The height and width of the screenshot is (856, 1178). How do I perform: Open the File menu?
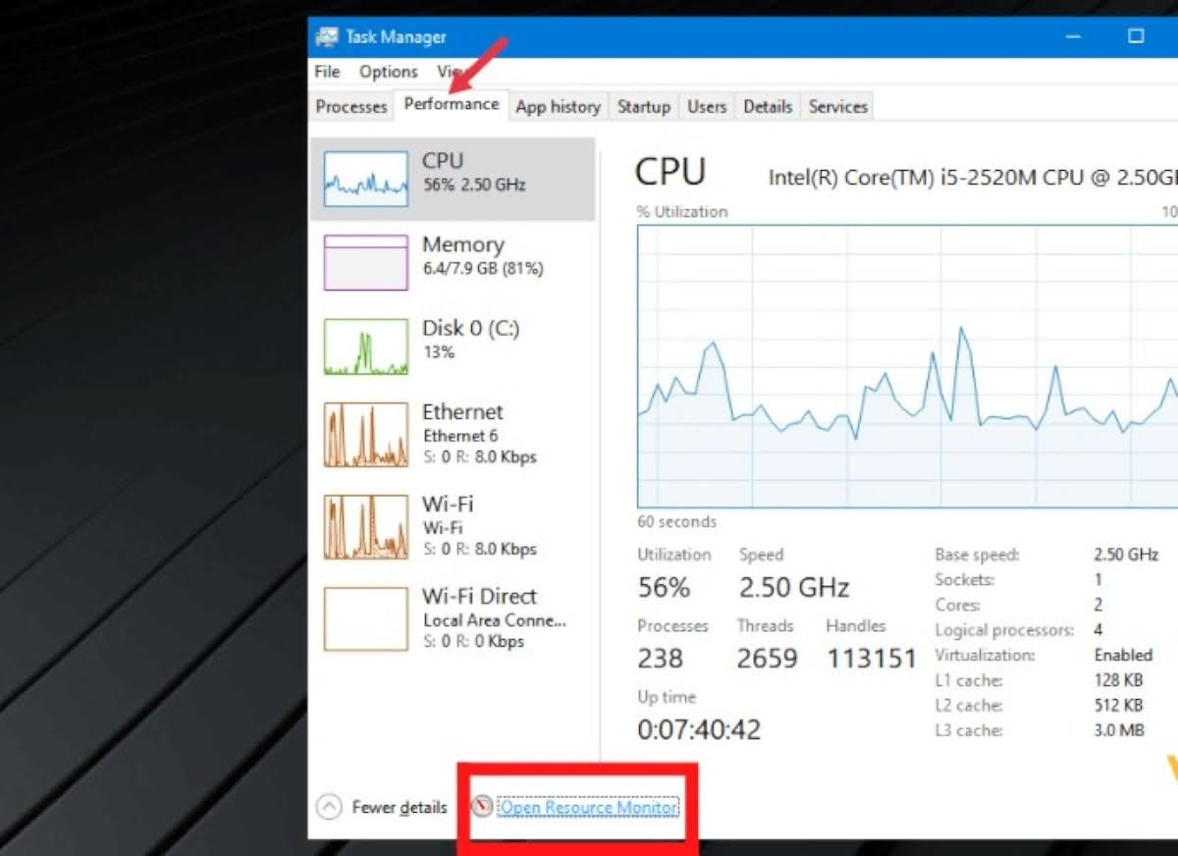pos(327,72)
